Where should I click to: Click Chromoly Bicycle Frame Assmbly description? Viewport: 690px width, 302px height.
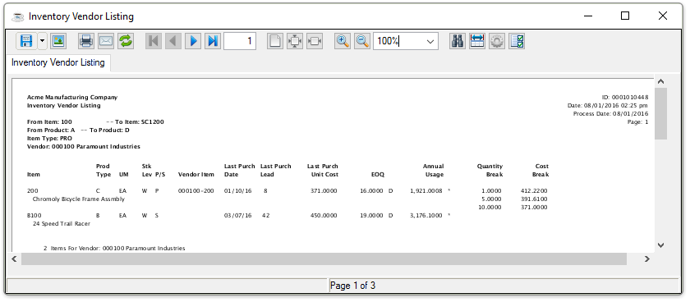click(x=79, y=199)
